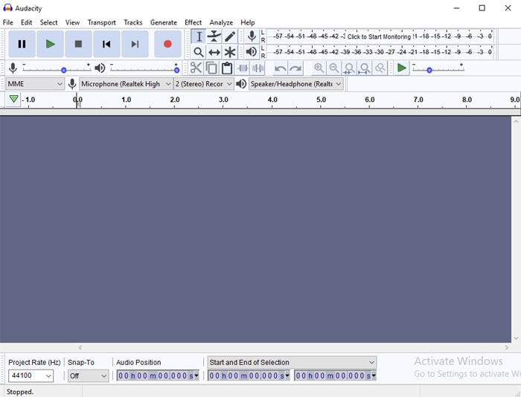
Task: Click the recording volume slider knob
Action: click(x=64, y=70)
